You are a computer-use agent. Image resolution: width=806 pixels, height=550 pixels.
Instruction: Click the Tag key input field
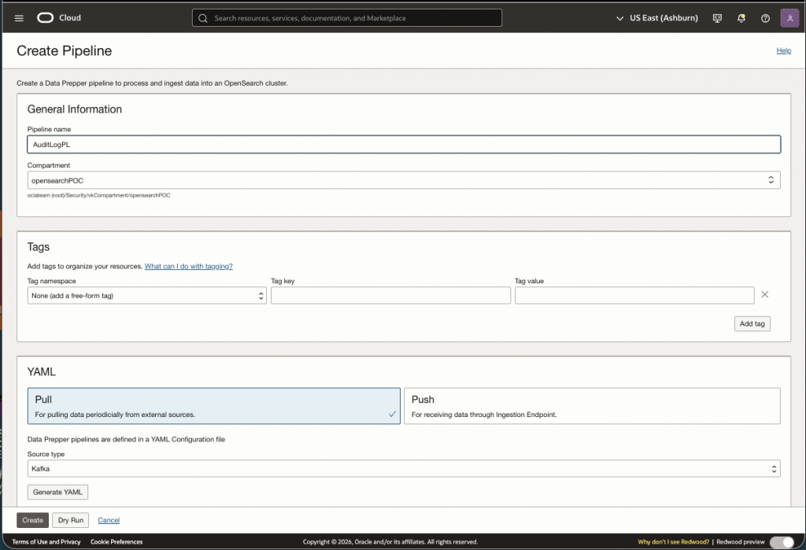pyautogui.click(x=390, y=296)
